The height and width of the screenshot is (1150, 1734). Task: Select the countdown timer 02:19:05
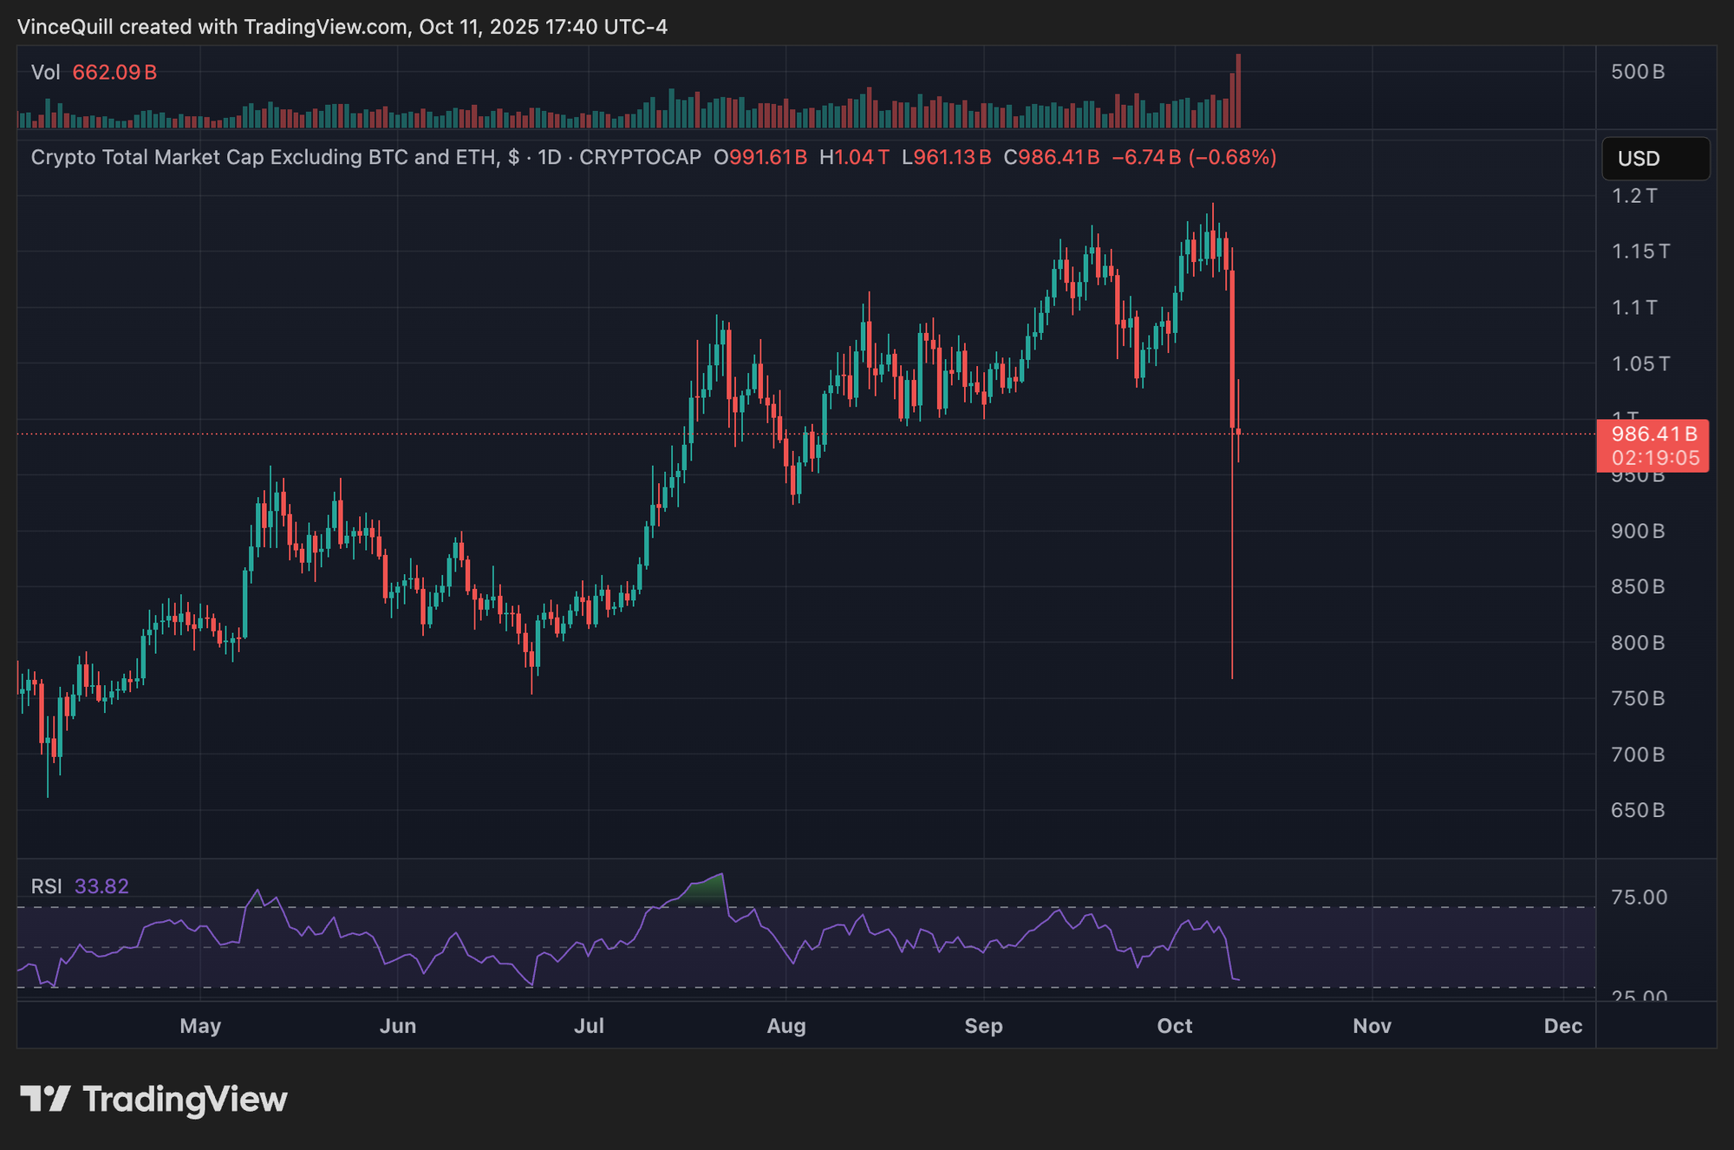1653,460
